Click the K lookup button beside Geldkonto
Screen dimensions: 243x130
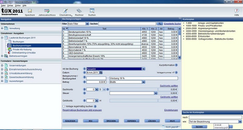click(97, 101)
